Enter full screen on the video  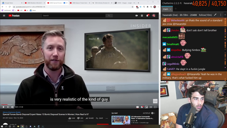pyautogui.click(x=155, y=107)
